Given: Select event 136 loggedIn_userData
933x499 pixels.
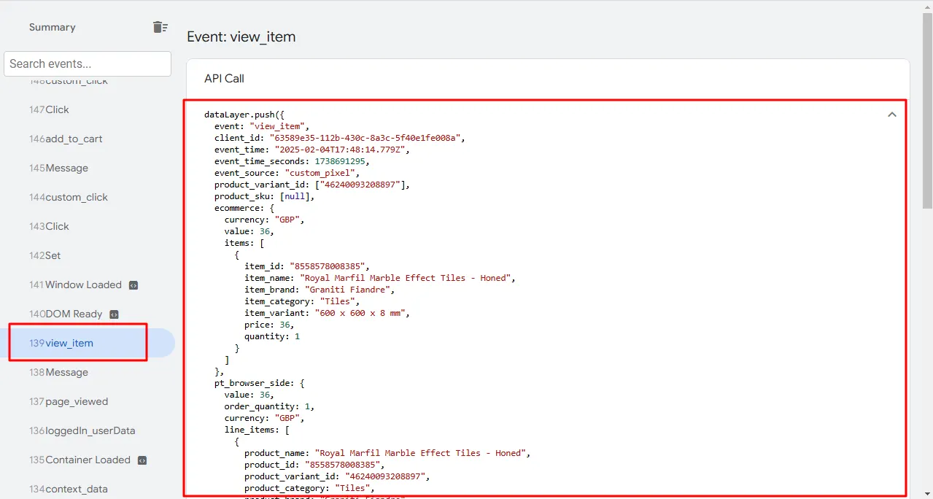Looking at the screenshot, I should (x=88, y=430).
